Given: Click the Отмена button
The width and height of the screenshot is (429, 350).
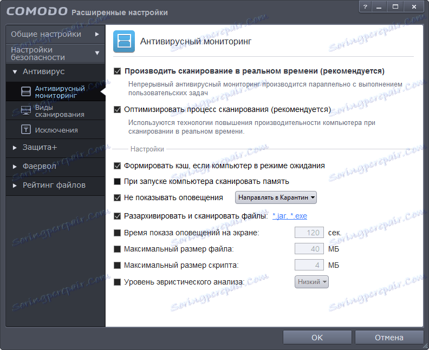Looking at the screenshot, I should (389, 338).
